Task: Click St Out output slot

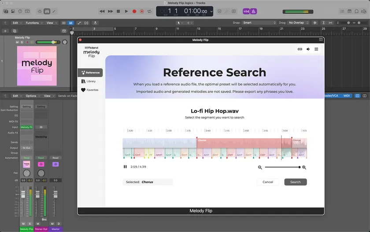Action: click(26, 148)
